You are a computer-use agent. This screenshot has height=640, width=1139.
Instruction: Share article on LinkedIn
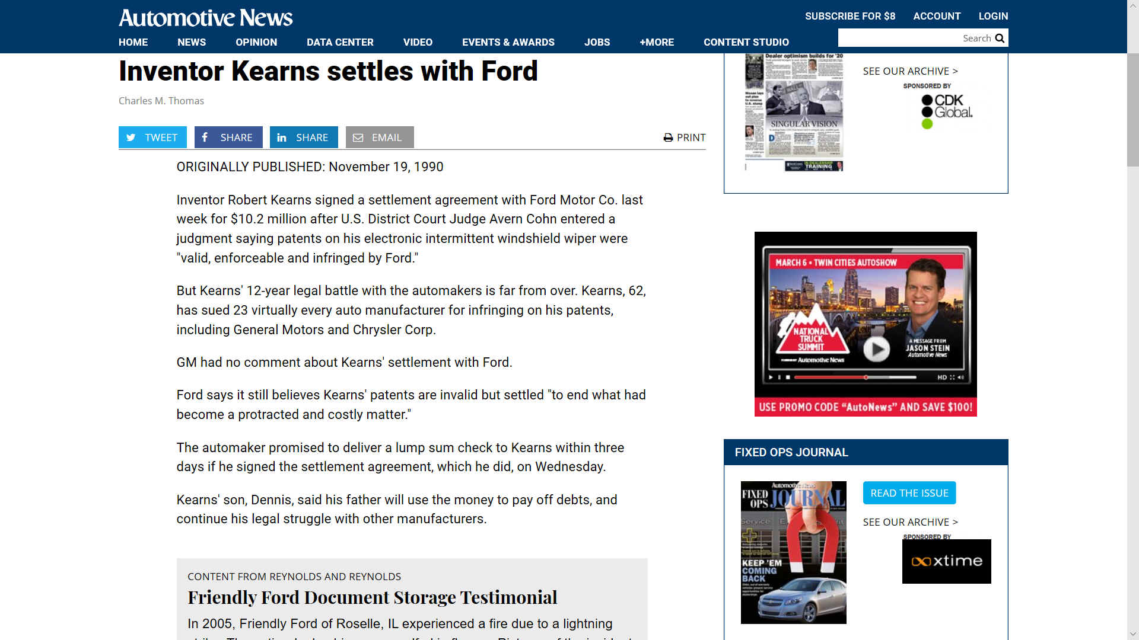(304, 137)
